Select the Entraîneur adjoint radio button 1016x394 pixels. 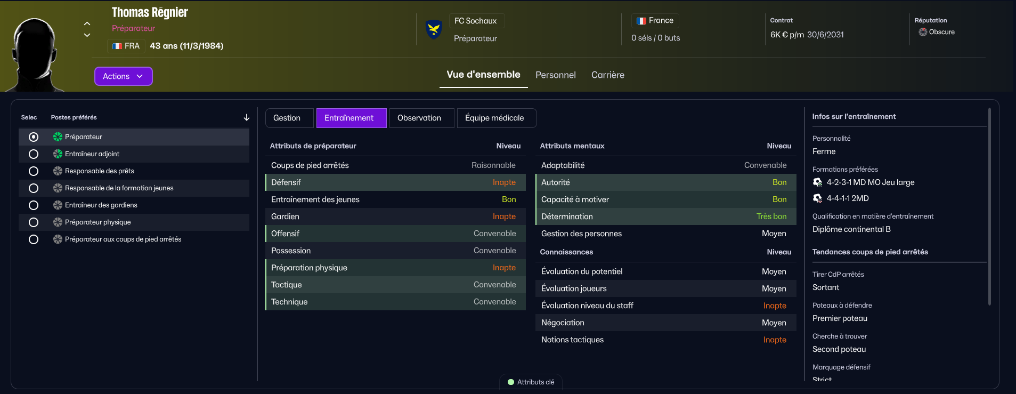34,154
